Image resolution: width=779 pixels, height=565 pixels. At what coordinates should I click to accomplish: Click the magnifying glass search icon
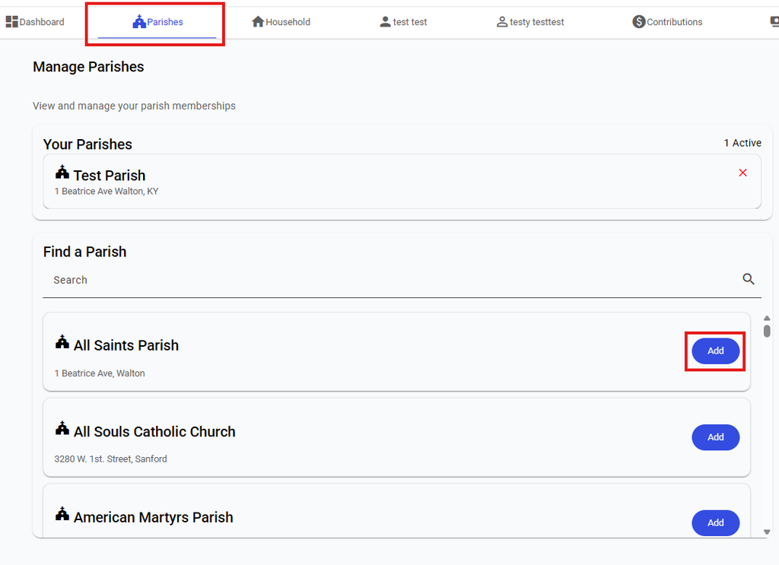749,279
